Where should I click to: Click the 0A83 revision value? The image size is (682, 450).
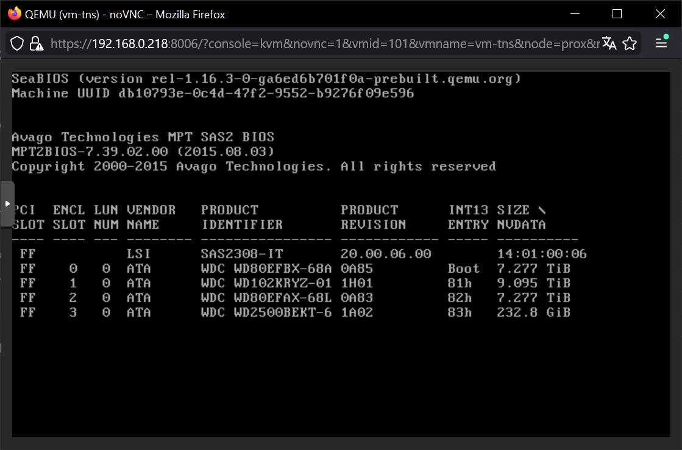click(x=357, y=298)
